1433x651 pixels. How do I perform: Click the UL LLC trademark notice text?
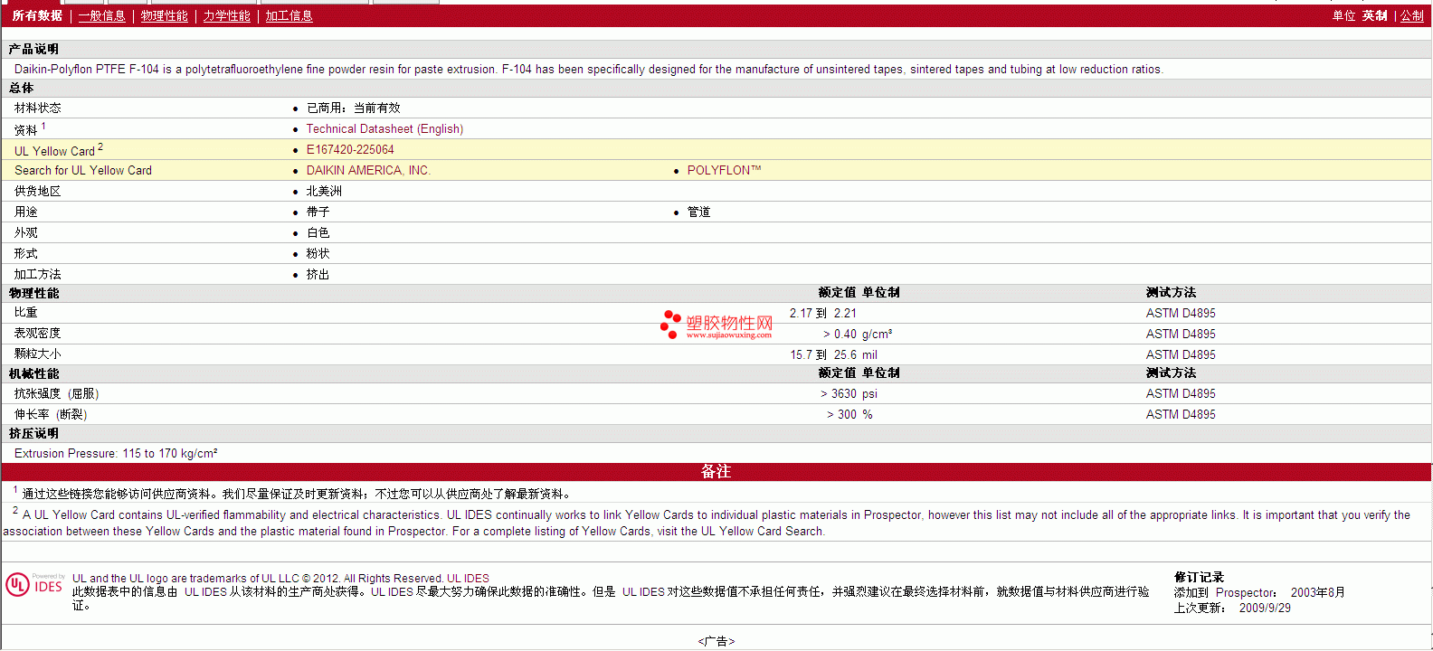tap(280, 579)
